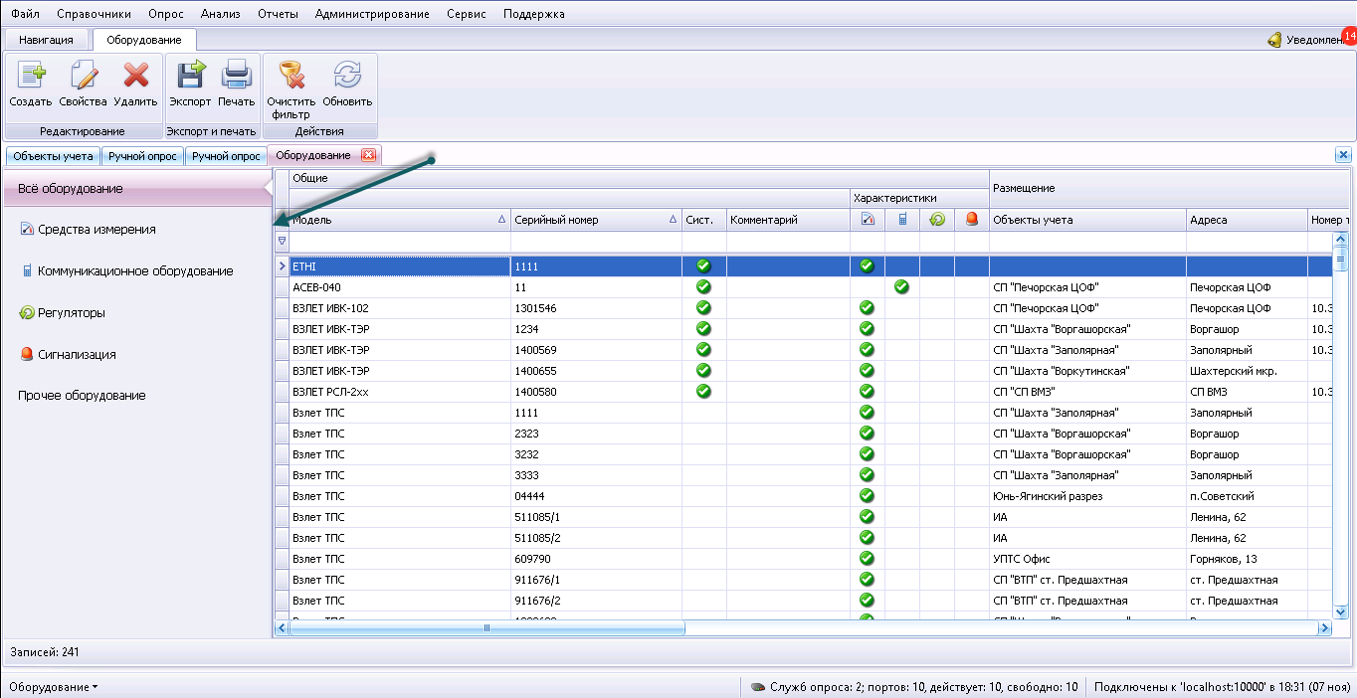Toggle Сист. checkmark for serial 1234 row
The height and width of the screenshot is (698, 1357).
[x=703, y=328]
